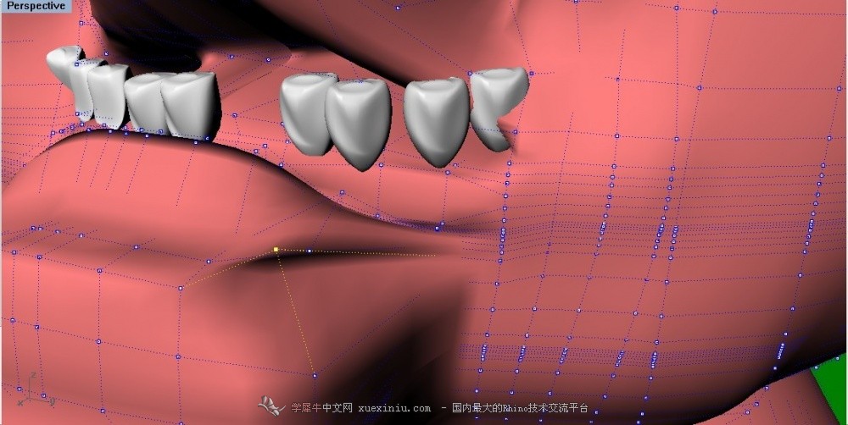Open the Perspective viewport title menu
This screenshot has height=425, width=848.
(x=35, y=7)
